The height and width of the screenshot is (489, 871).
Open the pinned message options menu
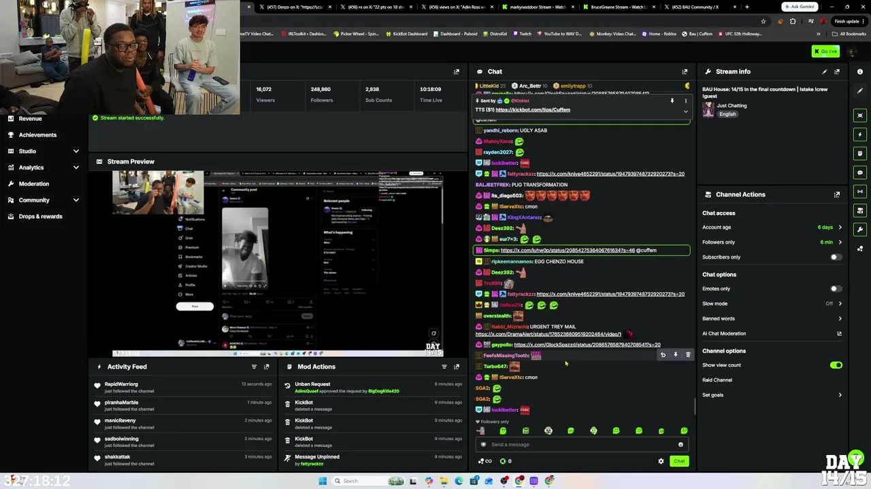(685, 101)
